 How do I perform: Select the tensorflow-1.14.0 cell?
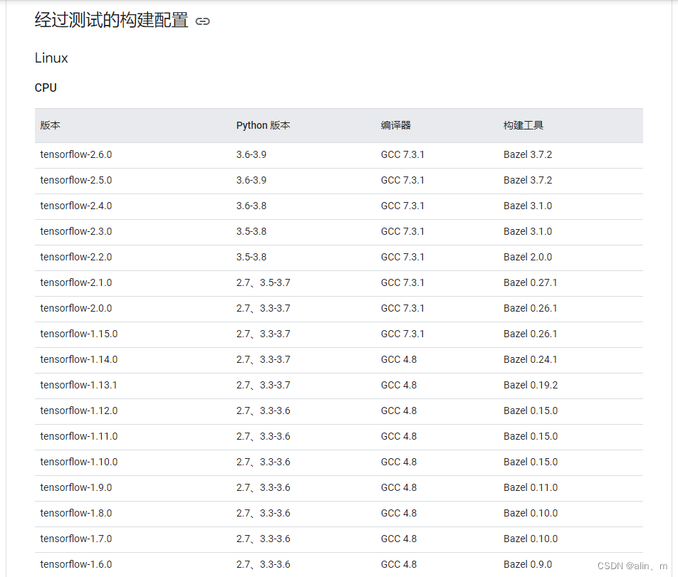click(78, 359)
